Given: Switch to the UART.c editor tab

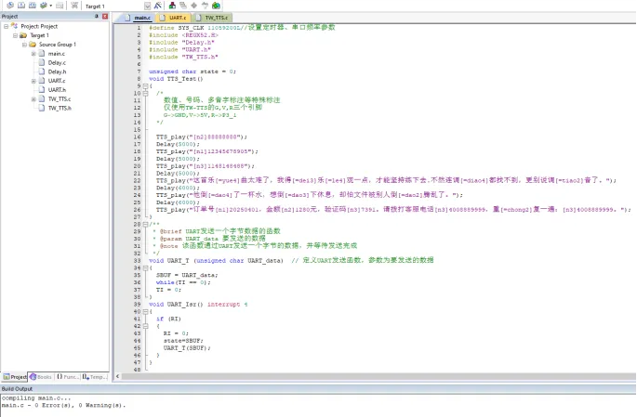Looking at the screenshot, I should click(x=174, y=18).
